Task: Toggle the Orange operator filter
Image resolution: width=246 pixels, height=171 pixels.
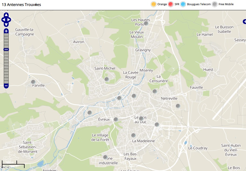Action: 153,4
